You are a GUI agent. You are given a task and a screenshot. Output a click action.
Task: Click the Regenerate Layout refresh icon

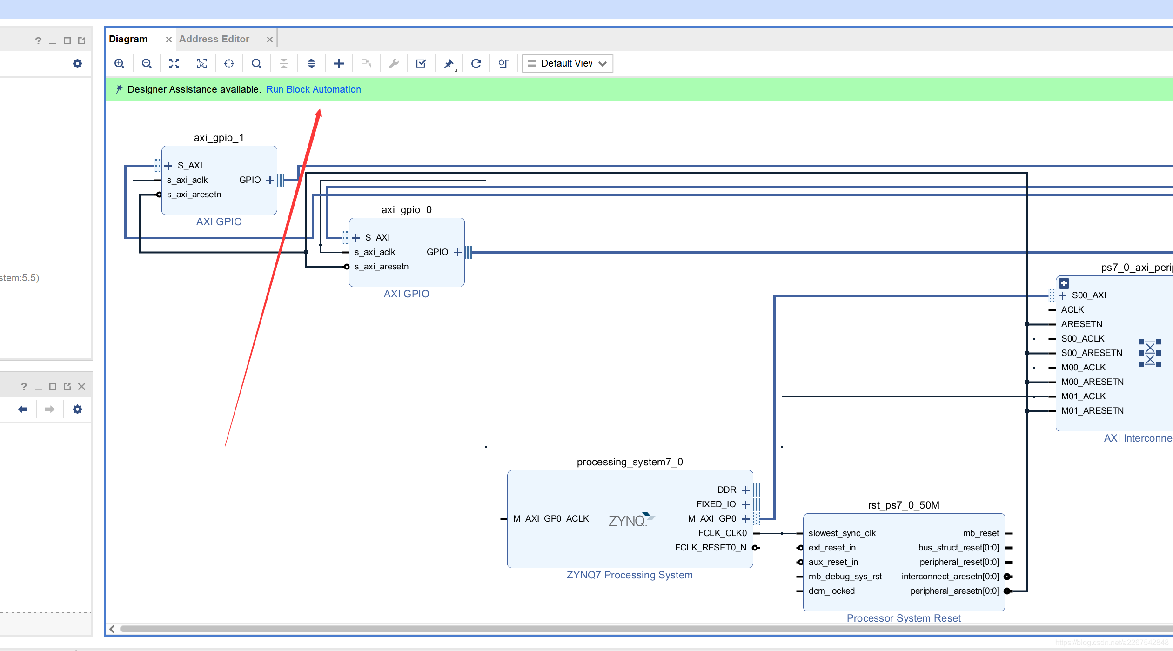coord(476,64)
